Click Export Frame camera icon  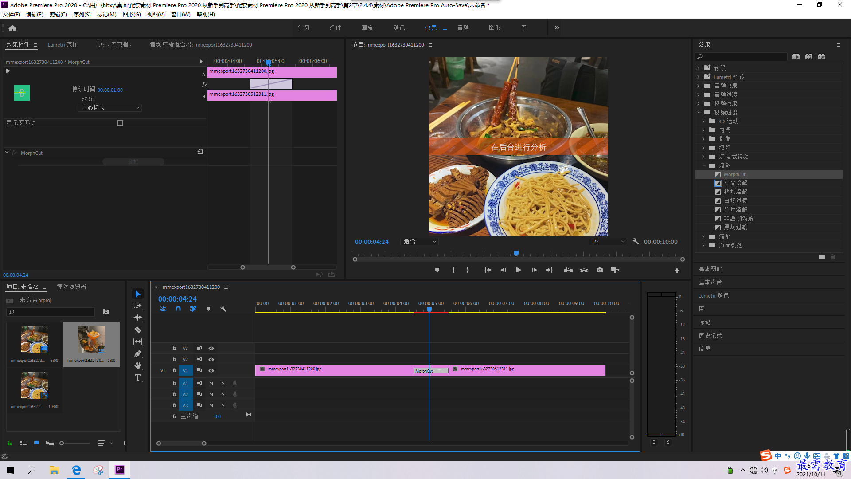tap(600, 270)
